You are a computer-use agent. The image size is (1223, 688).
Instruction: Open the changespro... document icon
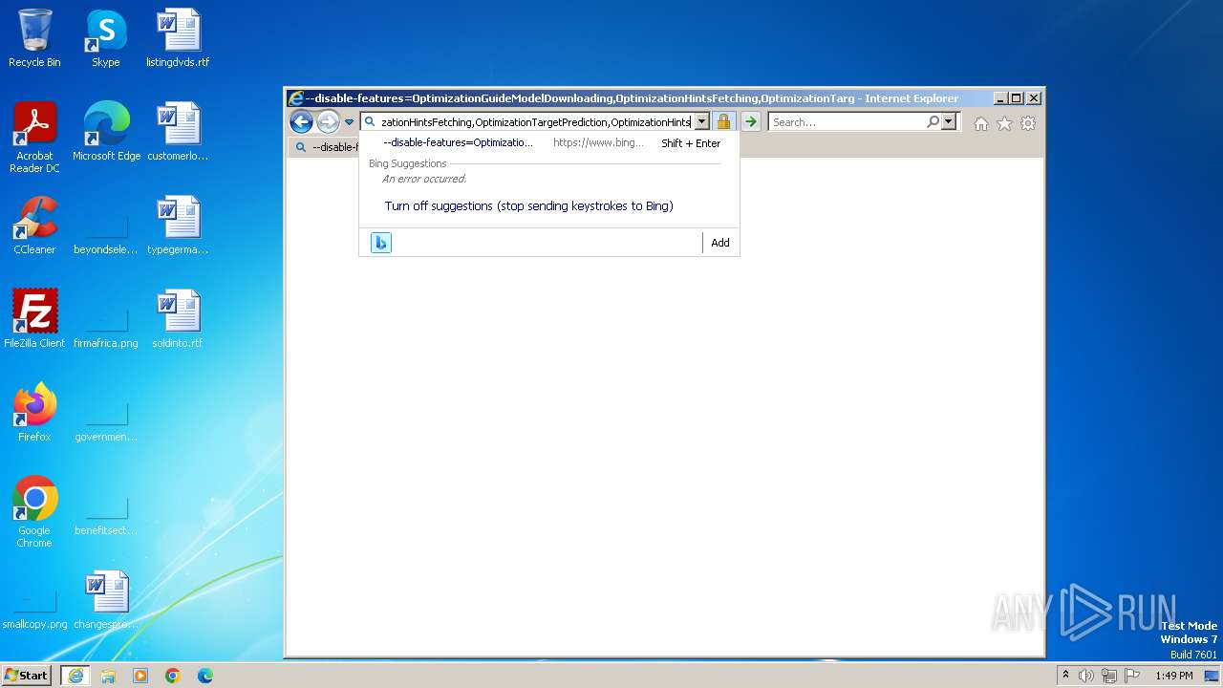click(106, 600)
